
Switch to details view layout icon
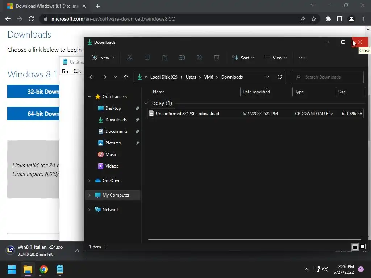click(355, 247)
